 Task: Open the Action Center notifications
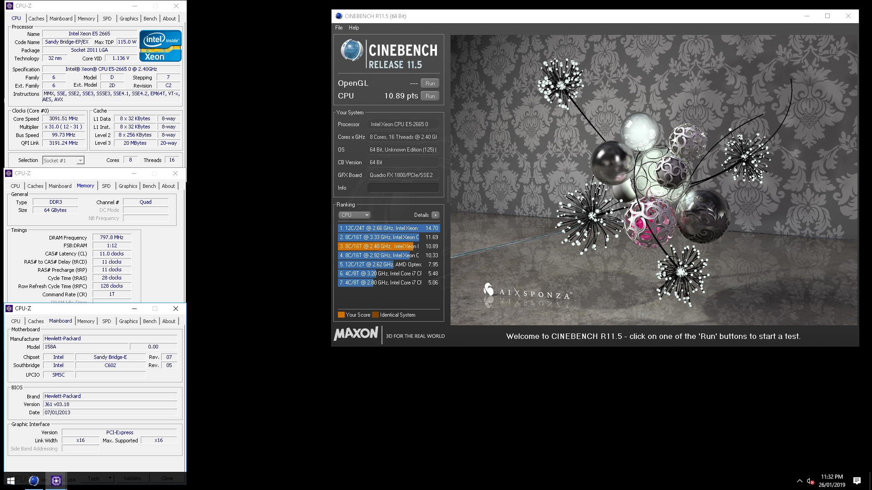coord(857,481)
